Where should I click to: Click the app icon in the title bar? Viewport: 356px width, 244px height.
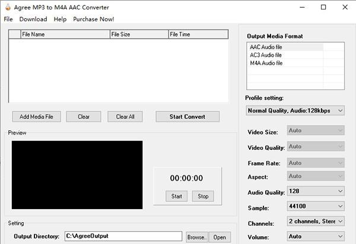coord(8,7)
